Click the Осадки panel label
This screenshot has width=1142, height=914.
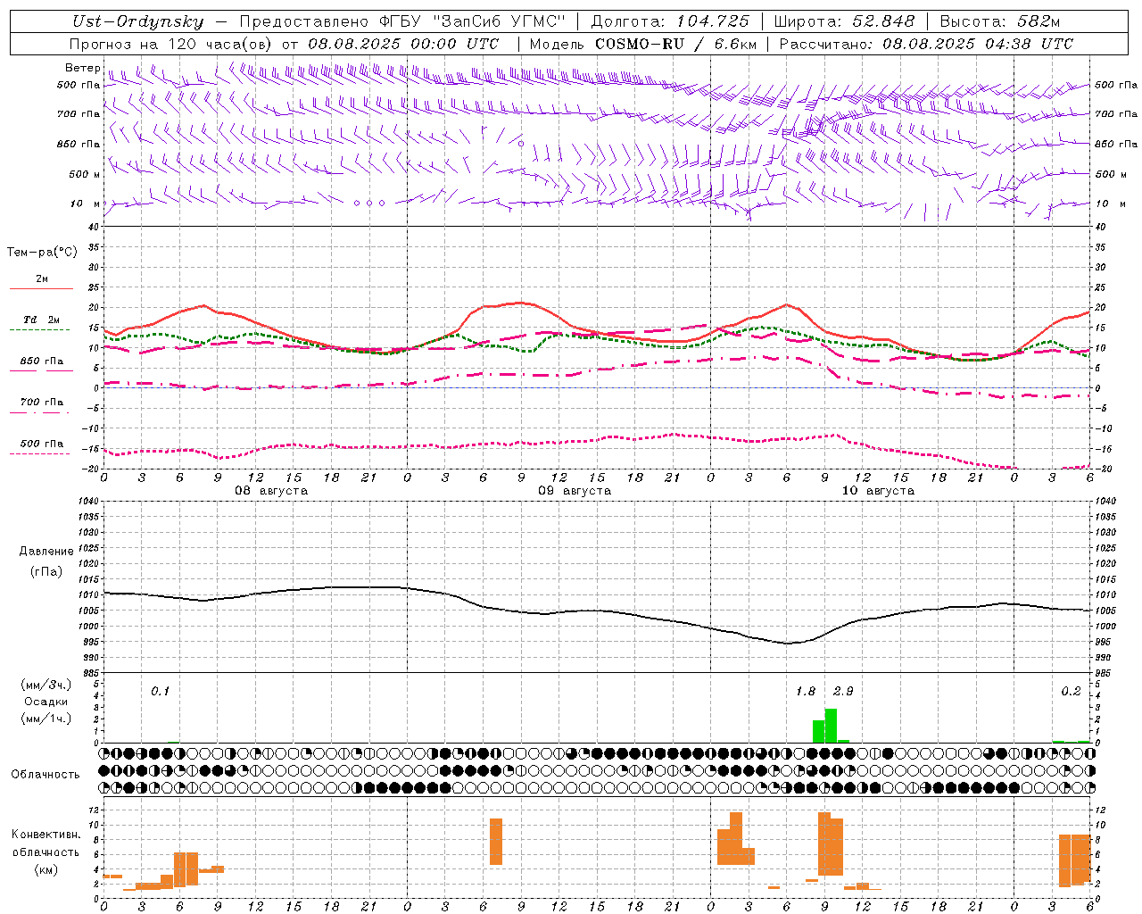[46, 702]
